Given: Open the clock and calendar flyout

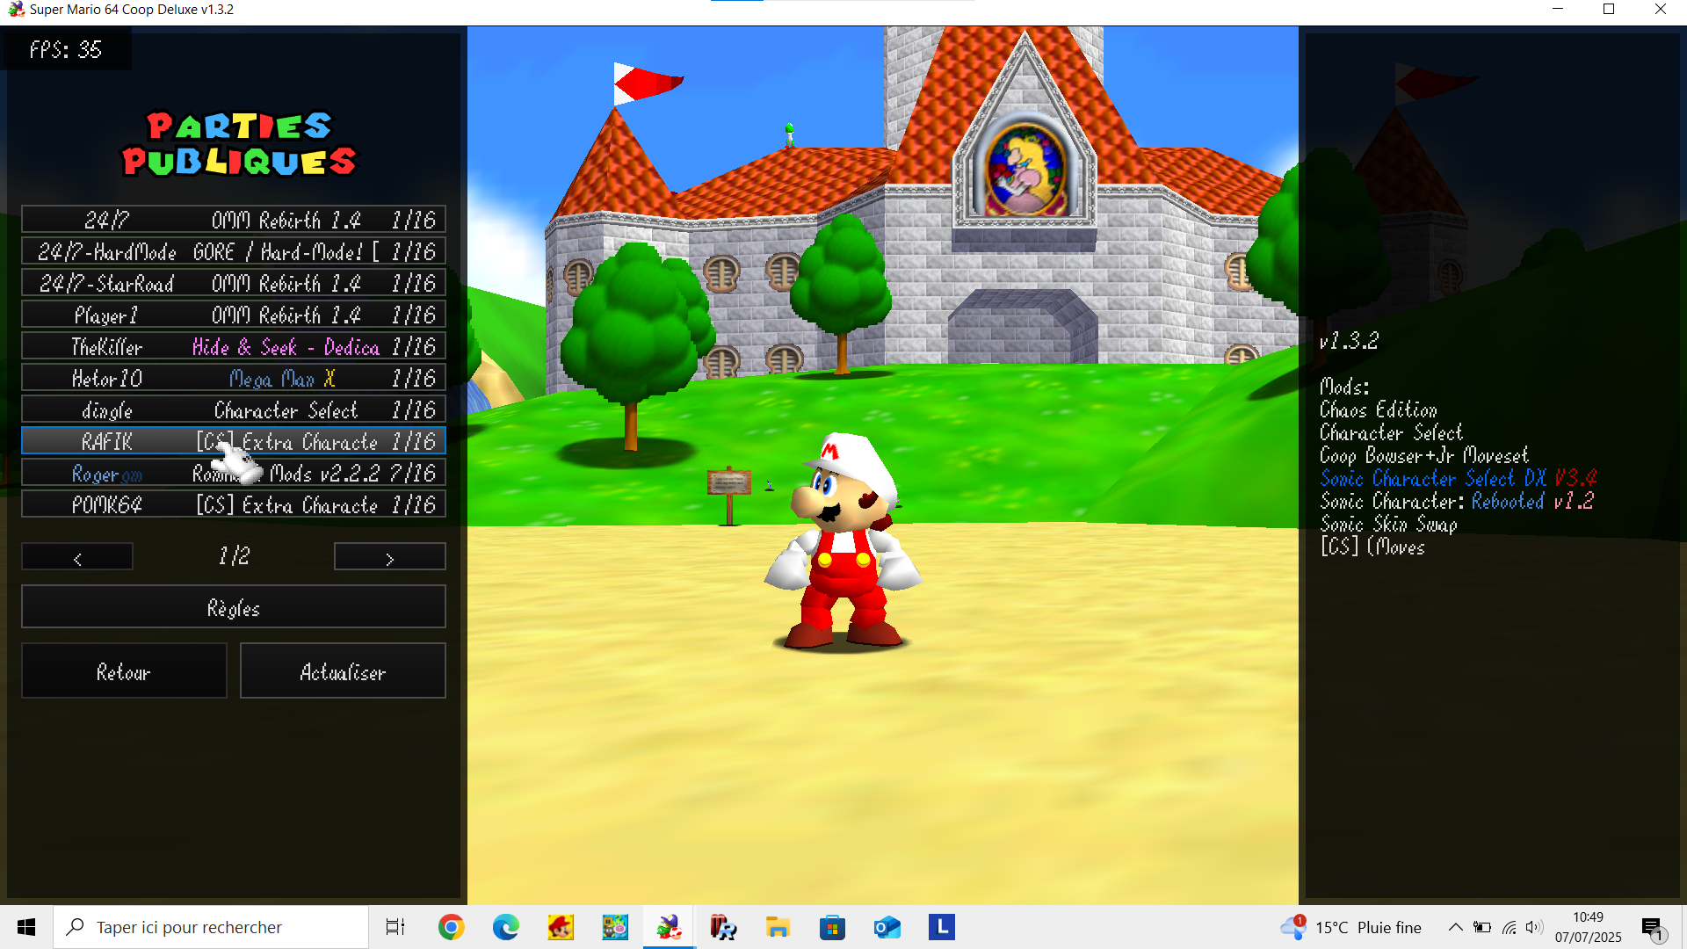Looking at the screenshot, I should coord(1588,927).
